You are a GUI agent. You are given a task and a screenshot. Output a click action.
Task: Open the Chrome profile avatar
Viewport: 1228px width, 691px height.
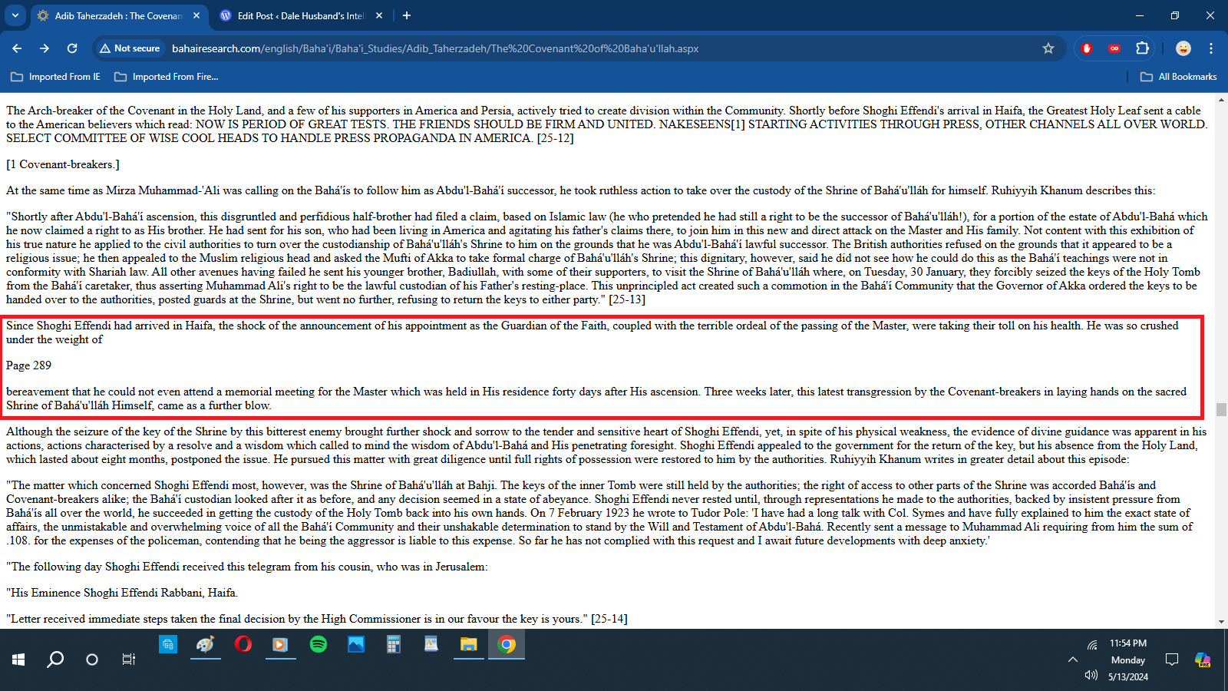pyautogui.click(x=1183, y=48)
